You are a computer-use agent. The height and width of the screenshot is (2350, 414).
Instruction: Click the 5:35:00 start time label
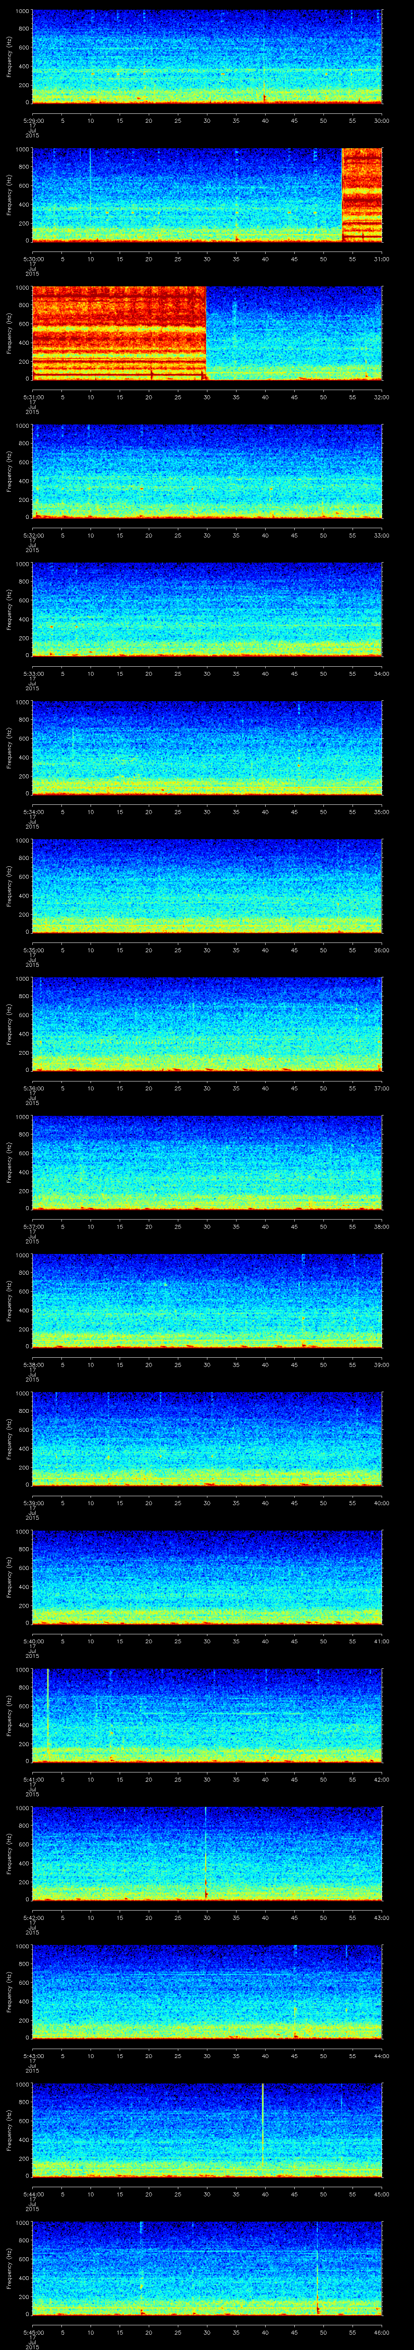33,950
